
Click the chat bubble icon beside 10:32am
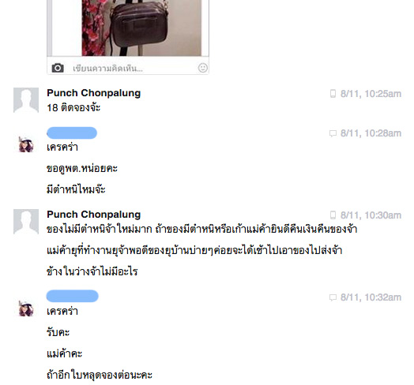pyautogui.click(x=333, y=297)
